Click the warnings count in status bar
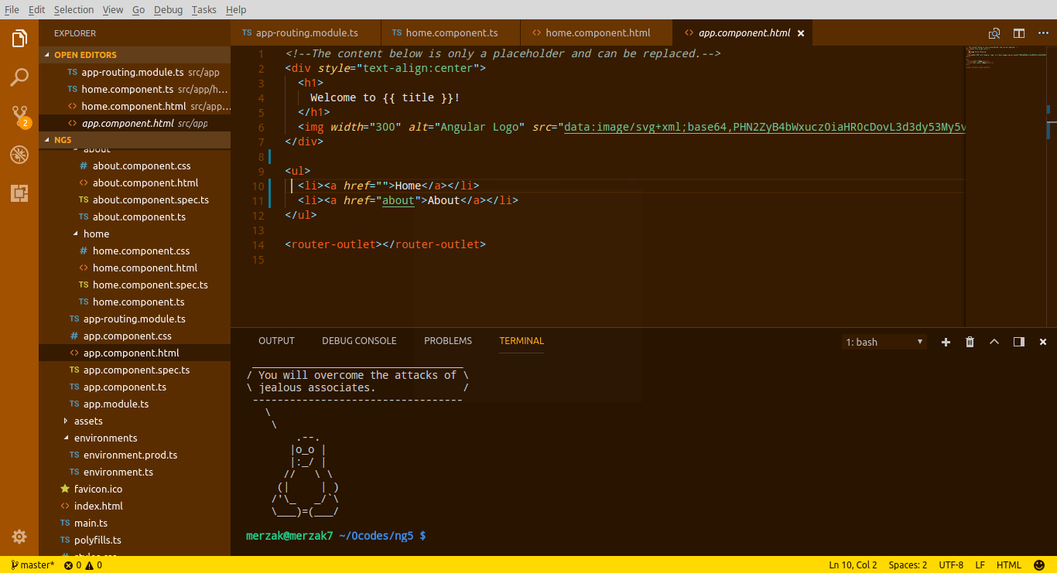 click(x=94, y=565)
